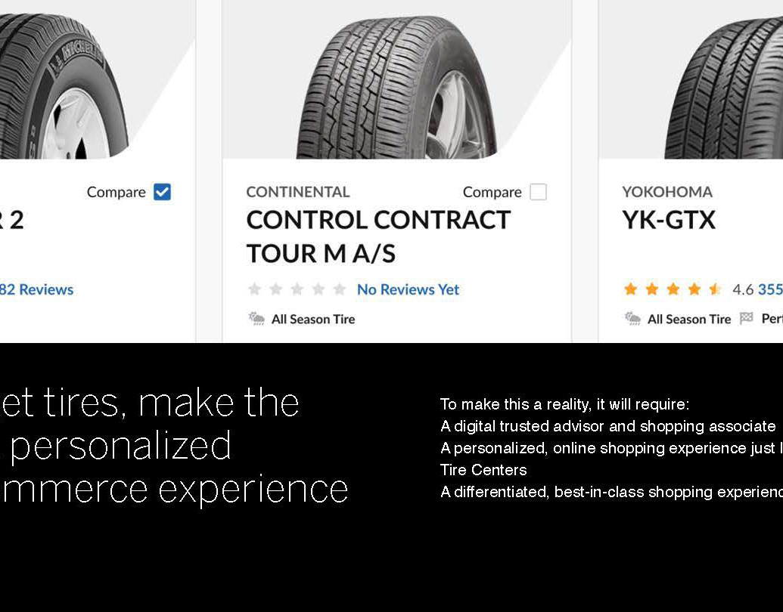Open the YK-GTX product title
Screen dimensions: 783x612
pyautogui.click(x=669, y=220)
